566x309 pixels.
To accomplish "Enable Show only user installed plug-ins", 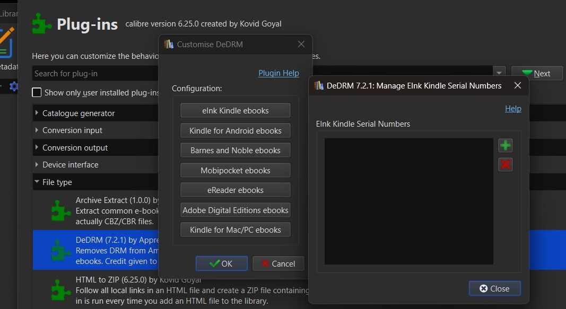I will click(x=37, y=92).
